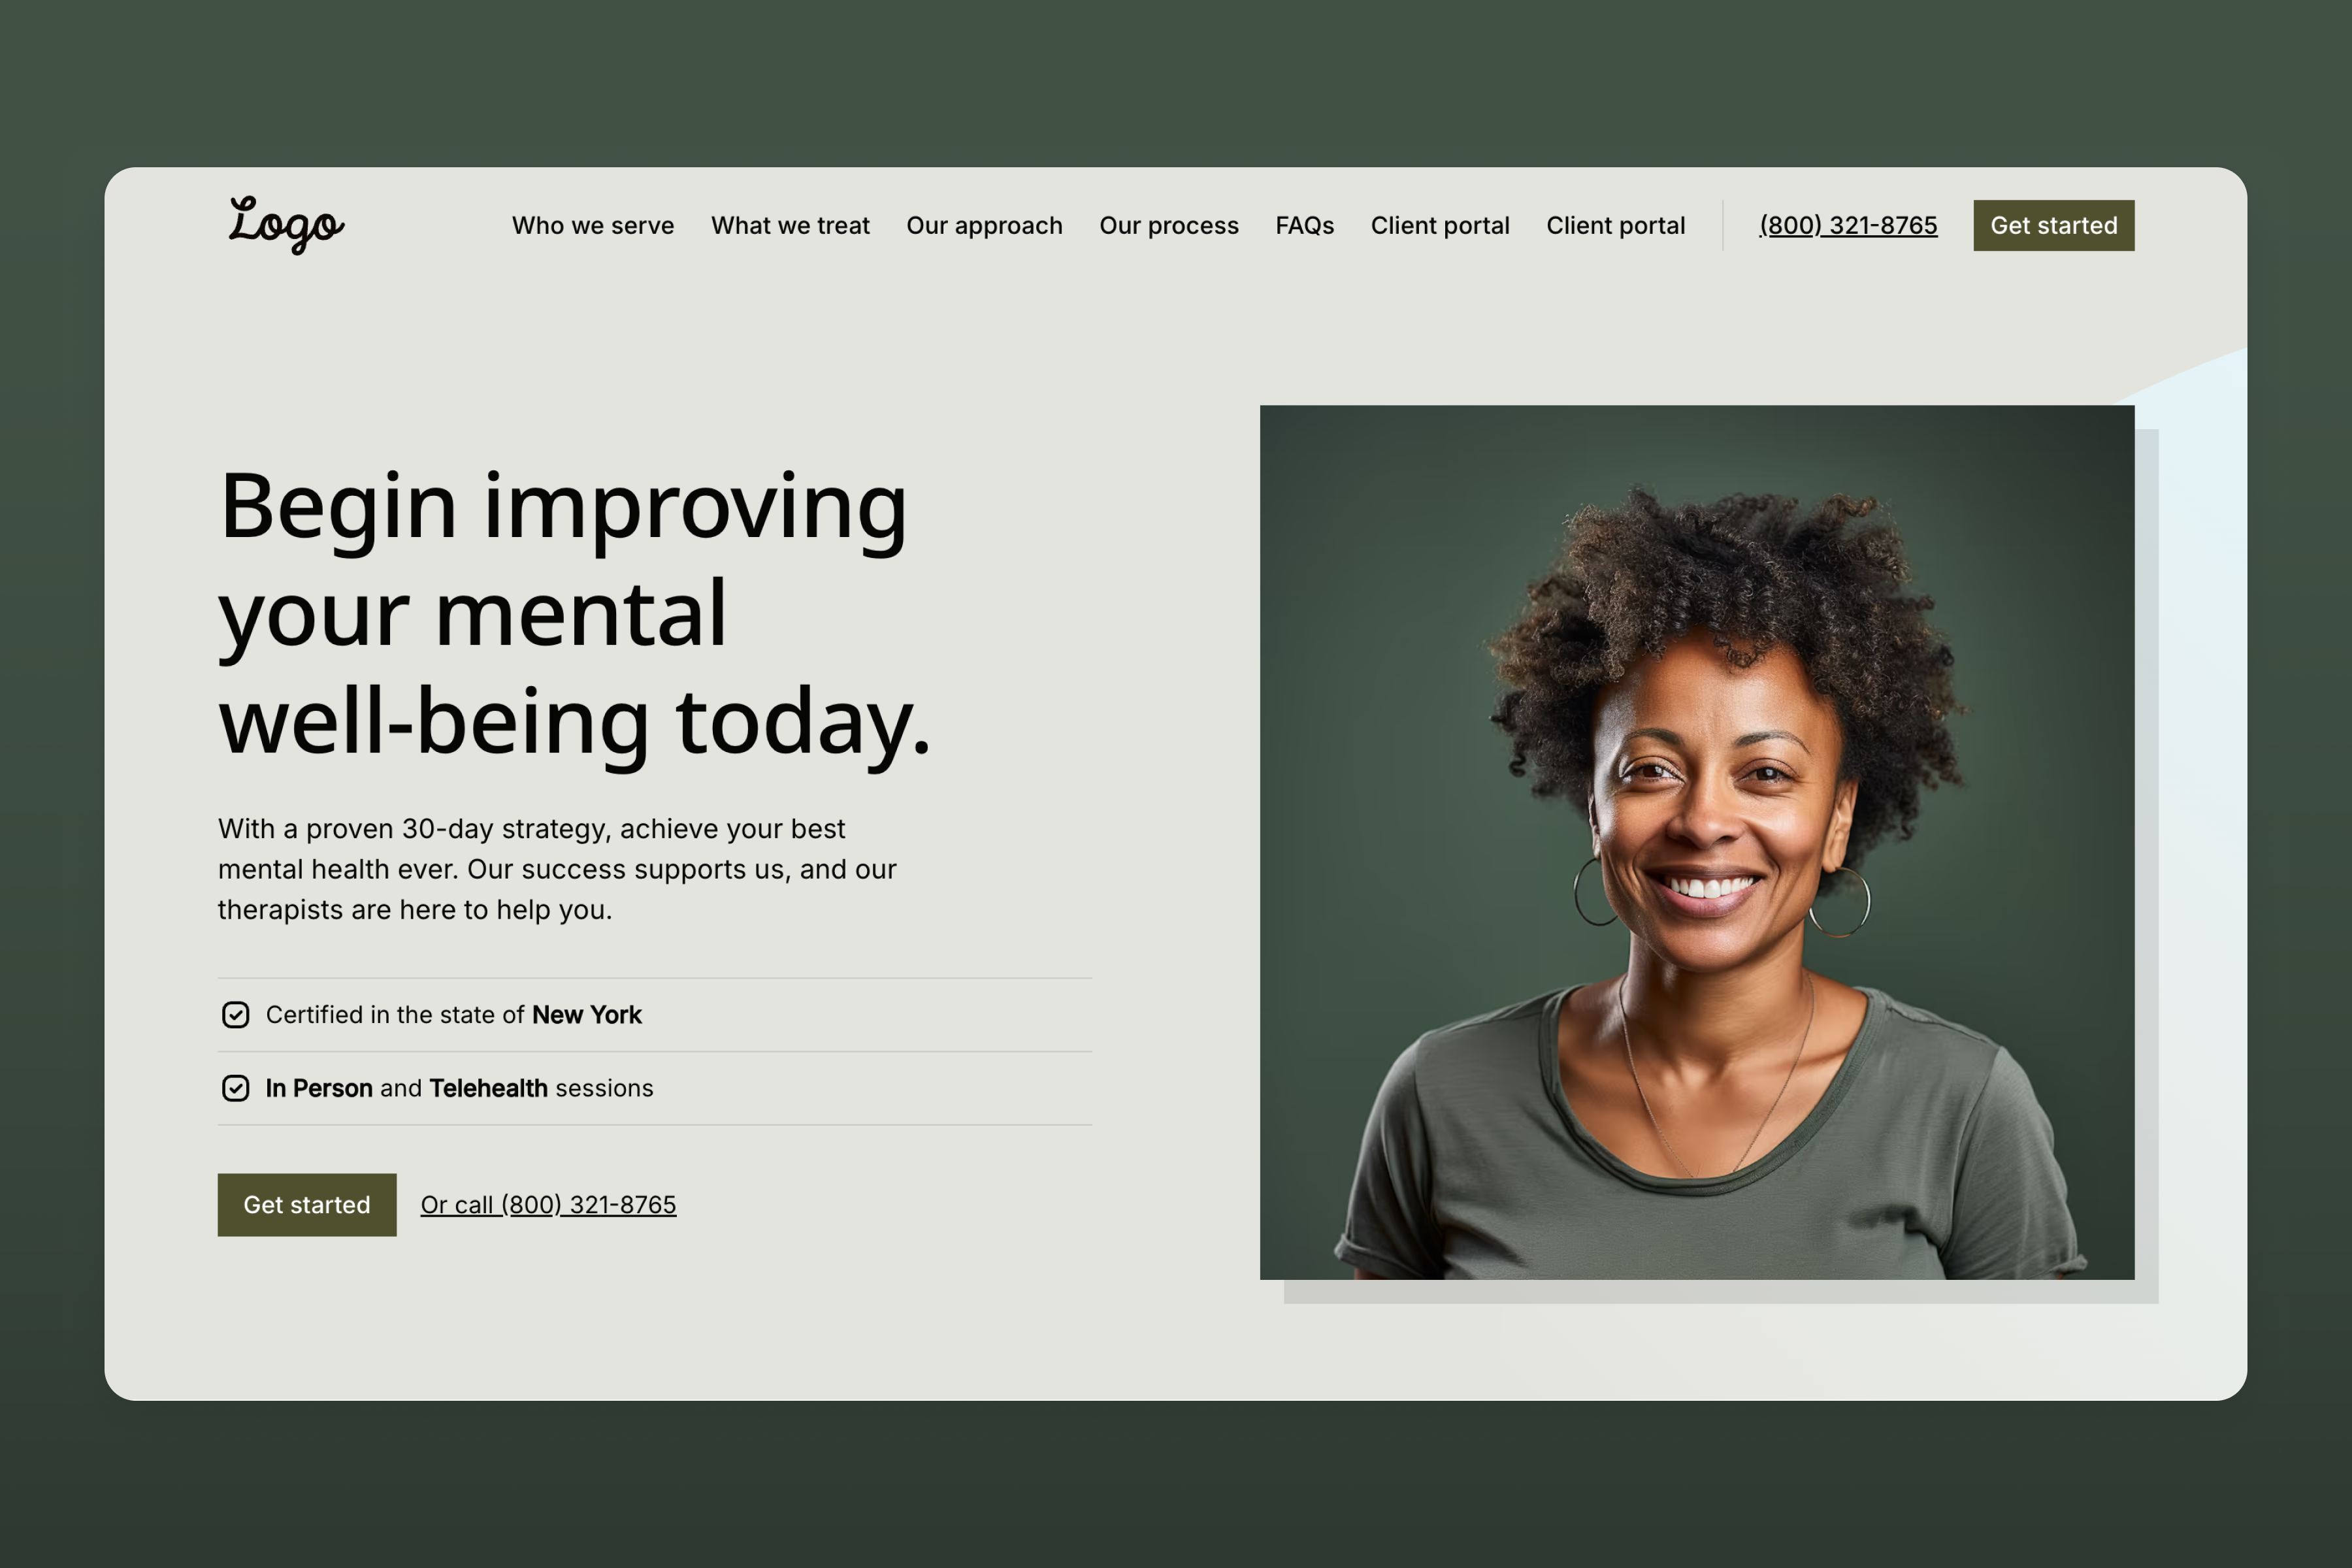Select the first Client portal link

coord(1440,226)
